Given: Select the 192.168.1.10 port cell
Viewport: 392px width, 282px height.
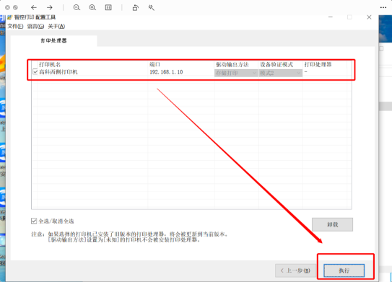Looking at the screenshot, I should pyautogui.click(x=166, y=72).
